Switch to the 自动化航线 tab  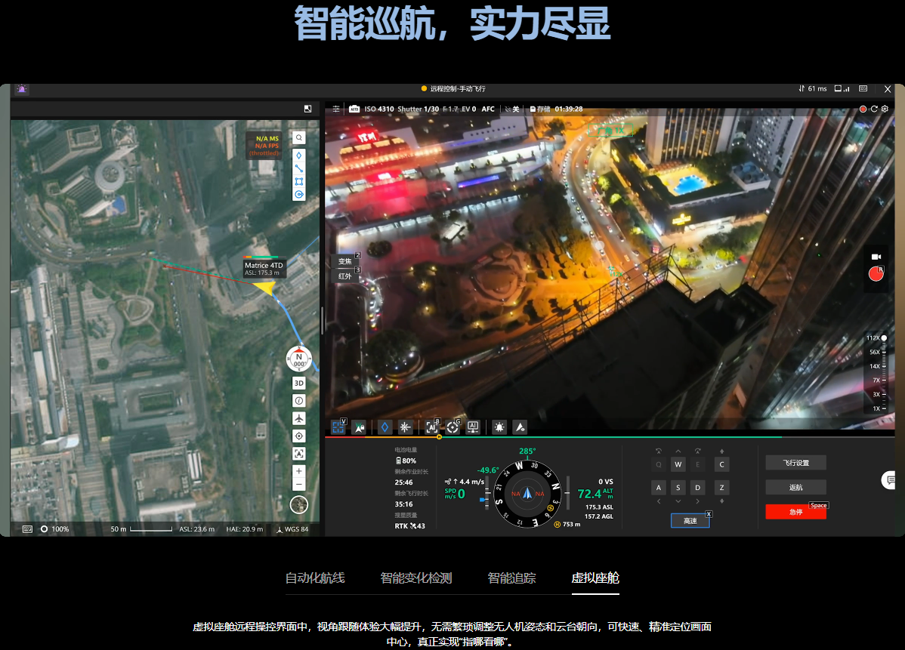click(315, 578)
